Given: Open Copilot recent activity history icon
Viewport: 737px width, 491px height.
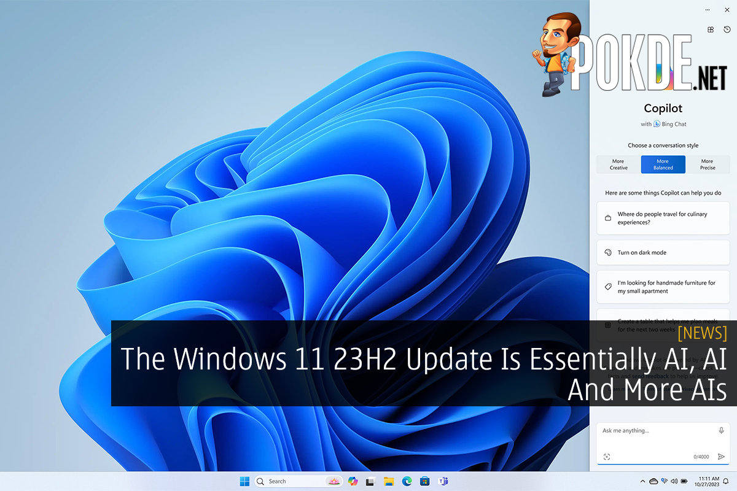Looking at the screenshot, I should click(727, 29).
